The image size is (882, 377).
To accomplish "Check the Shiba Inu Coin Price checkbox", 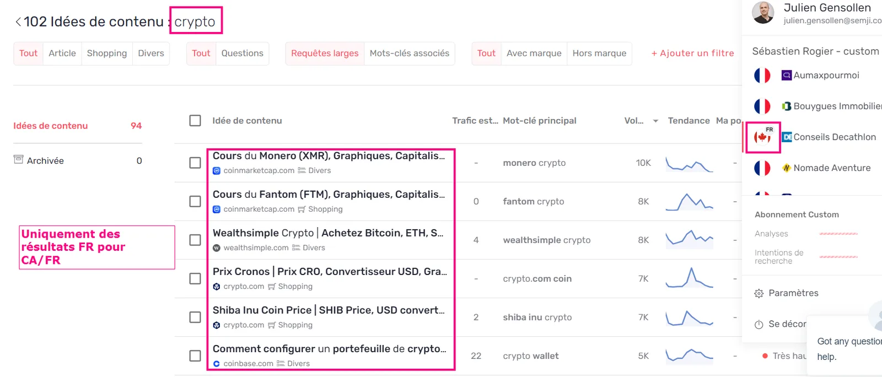I will pos(195,317).
